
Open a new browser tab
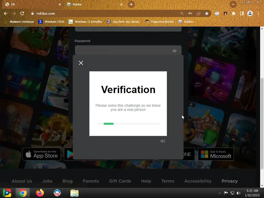pos(131,4)
